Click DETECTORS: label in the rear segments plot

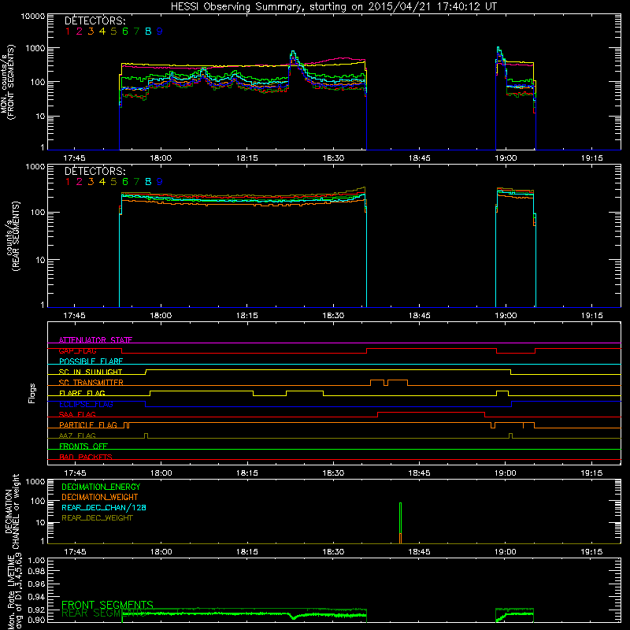[x=94, y=171]
